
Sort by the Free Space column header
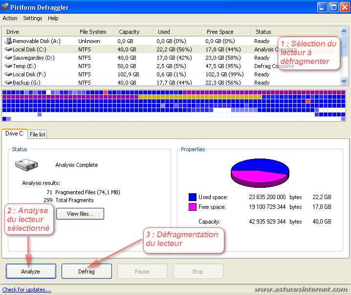(x=226, y=32)
